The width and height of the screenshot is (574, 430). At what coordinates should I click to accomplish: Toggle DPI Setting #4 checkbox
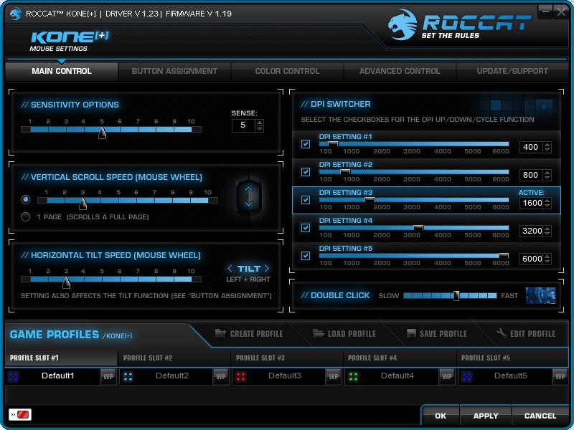306,228
